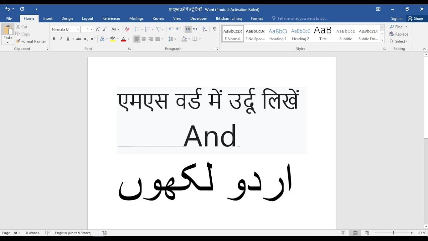Click the Redo/Repeat button in the title bar

pyautogui.click(x=22, y=9)
